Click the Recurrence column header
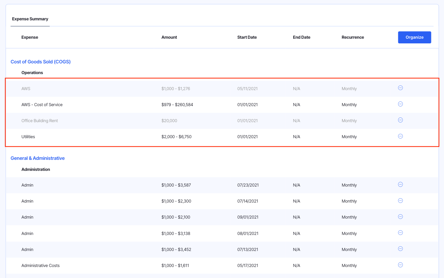 tap(353, 37)
